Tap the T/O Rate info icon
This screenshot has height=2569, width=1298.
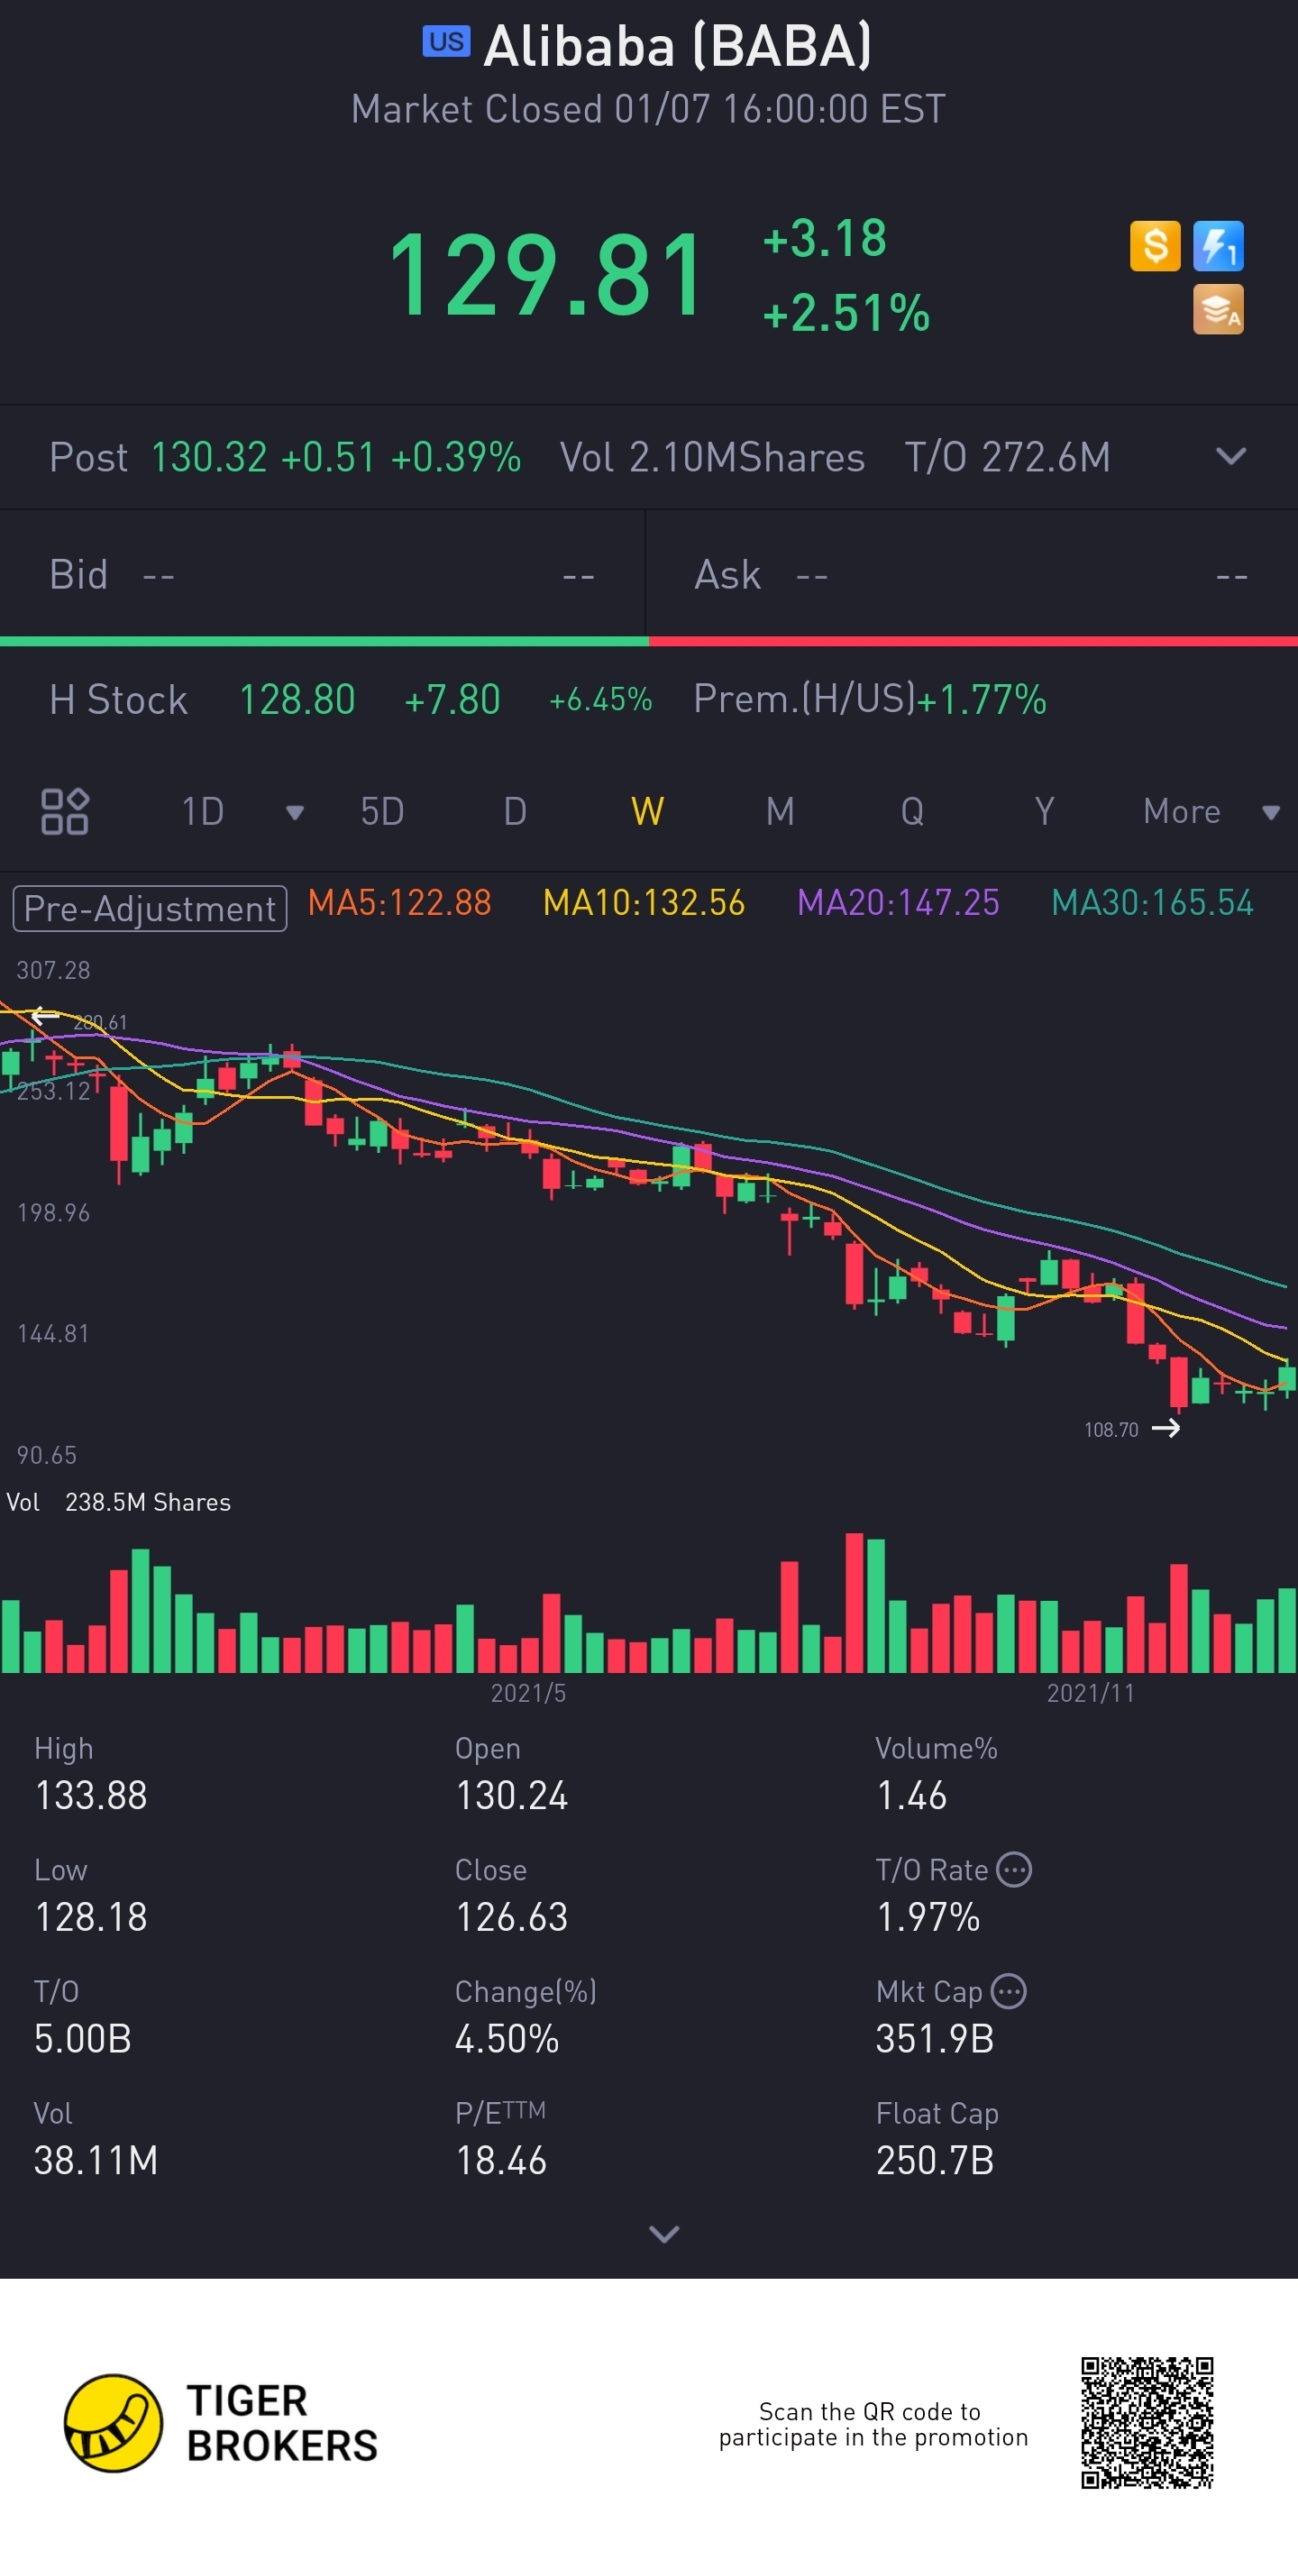click(1014, 1869)
